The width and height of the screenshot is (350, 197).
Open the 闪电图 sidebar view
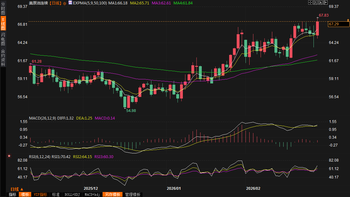click(x=3, y=39)
